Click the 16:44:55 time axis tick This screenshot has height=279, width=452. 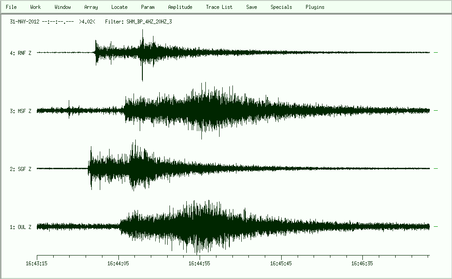tap(200, 256)
